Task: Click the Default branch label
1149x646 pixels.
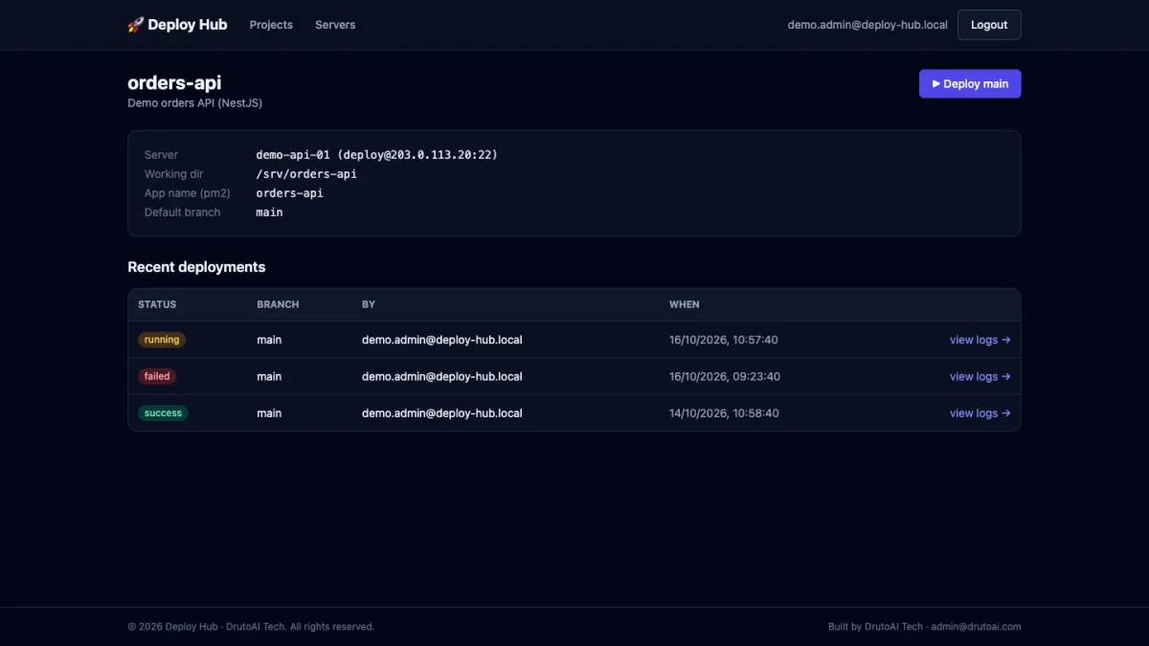Action: pyautogui.click(x=182, y=212)
